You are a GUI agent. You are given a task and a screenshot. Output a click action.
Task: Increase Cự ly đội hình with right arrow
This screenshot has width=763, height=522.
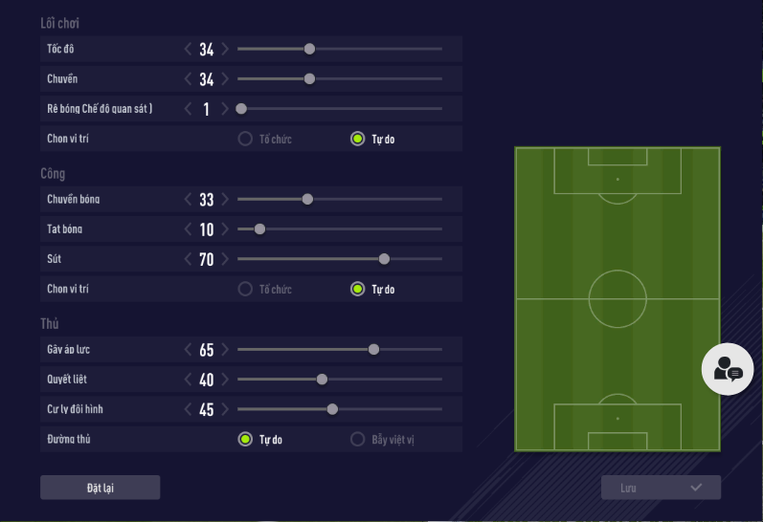(x=225, y=409)
